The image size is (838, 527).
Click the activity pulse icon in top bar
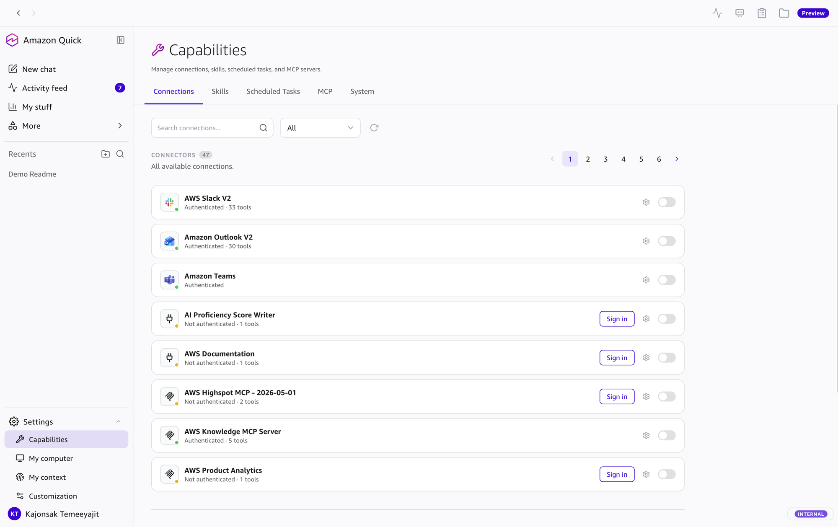click(x=717, y=13)
